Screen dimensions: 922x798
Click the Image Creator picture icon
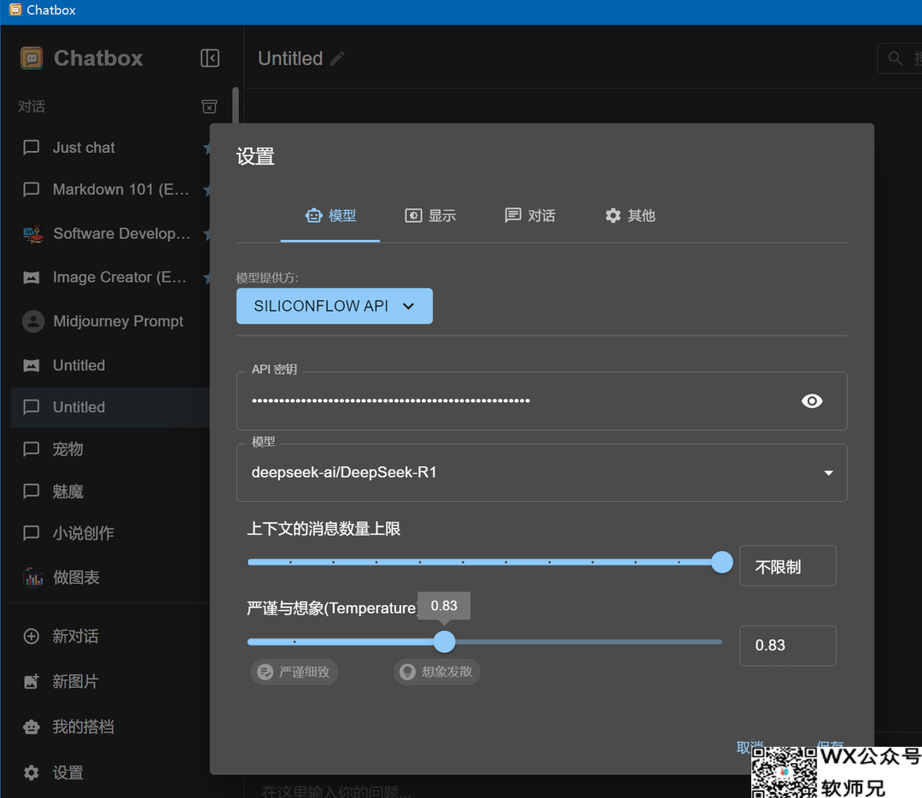point(32,277)
